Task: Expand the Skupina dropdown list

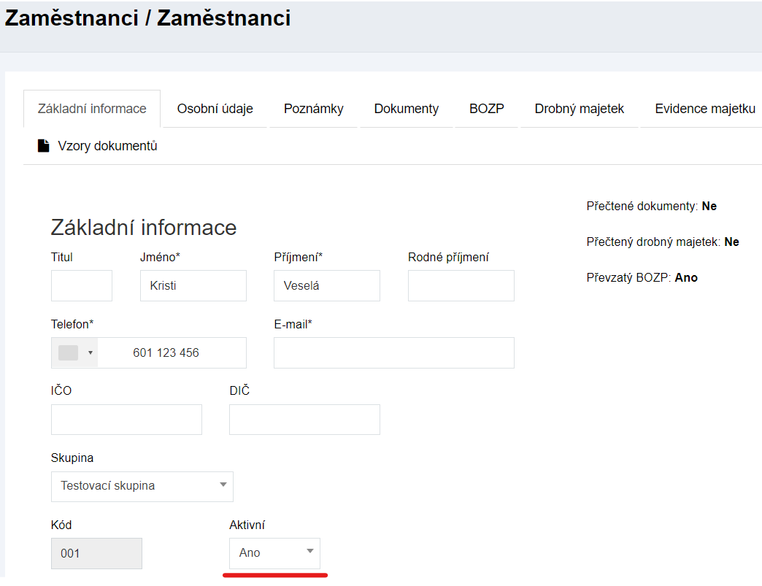Action: (142, 486)
